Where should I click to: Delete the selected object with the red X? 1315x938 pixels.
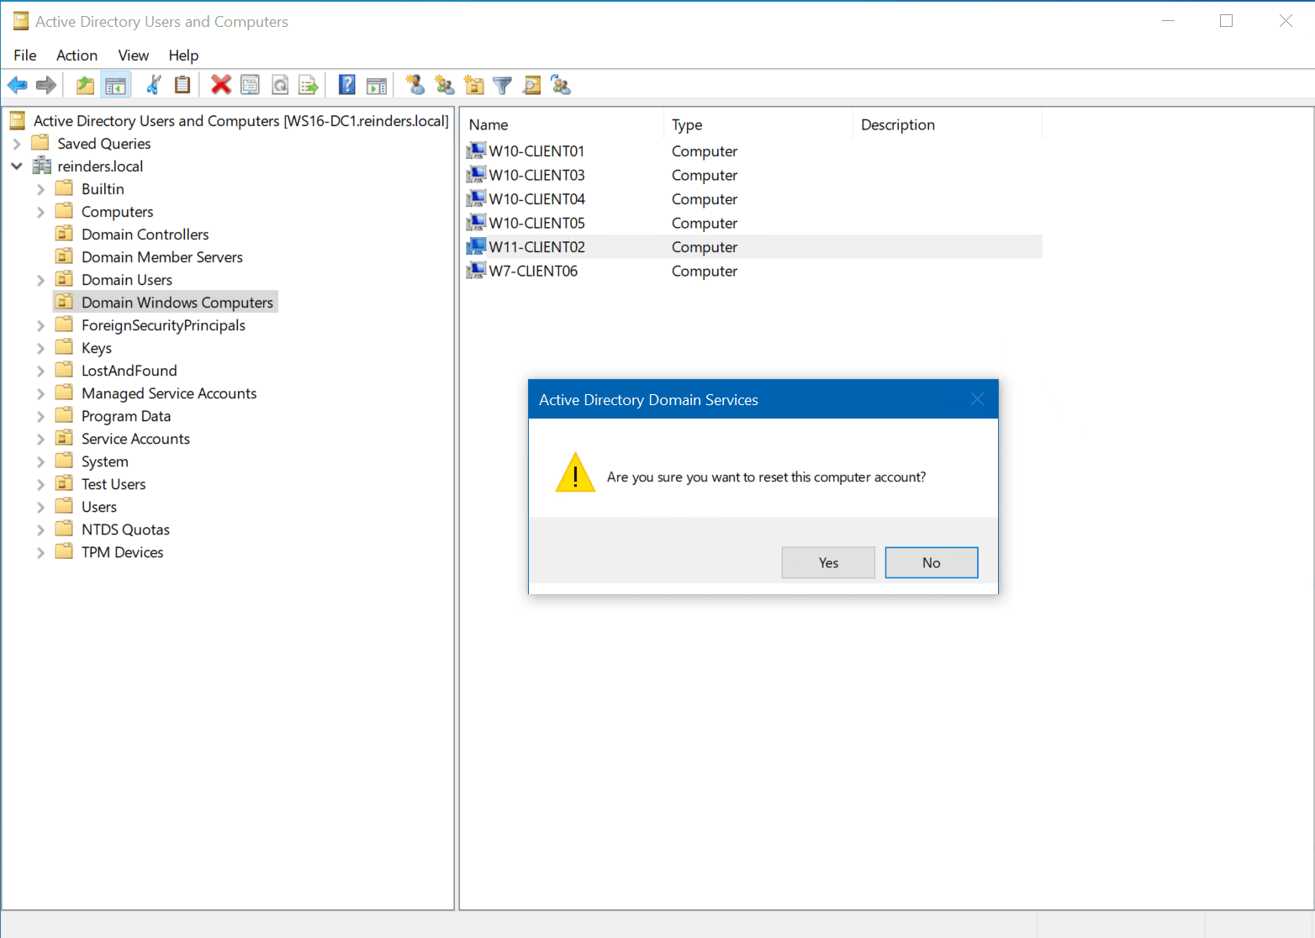[221, 84]
